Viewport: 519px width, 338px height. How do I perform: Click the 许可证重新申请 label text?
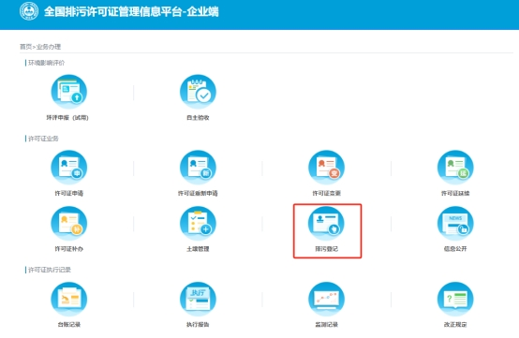198,193
